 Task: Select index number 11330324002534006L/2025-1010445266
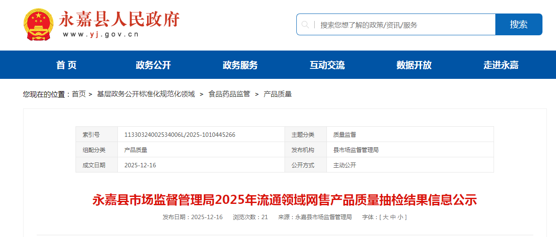click(x=180, y=135)
